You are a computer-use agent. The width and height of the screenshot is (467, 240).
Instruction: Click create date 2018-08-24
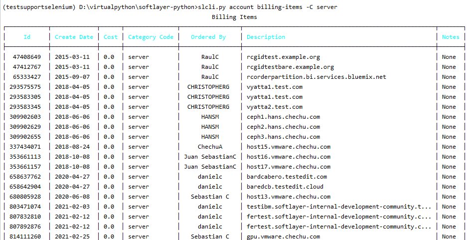pos(72,147)
